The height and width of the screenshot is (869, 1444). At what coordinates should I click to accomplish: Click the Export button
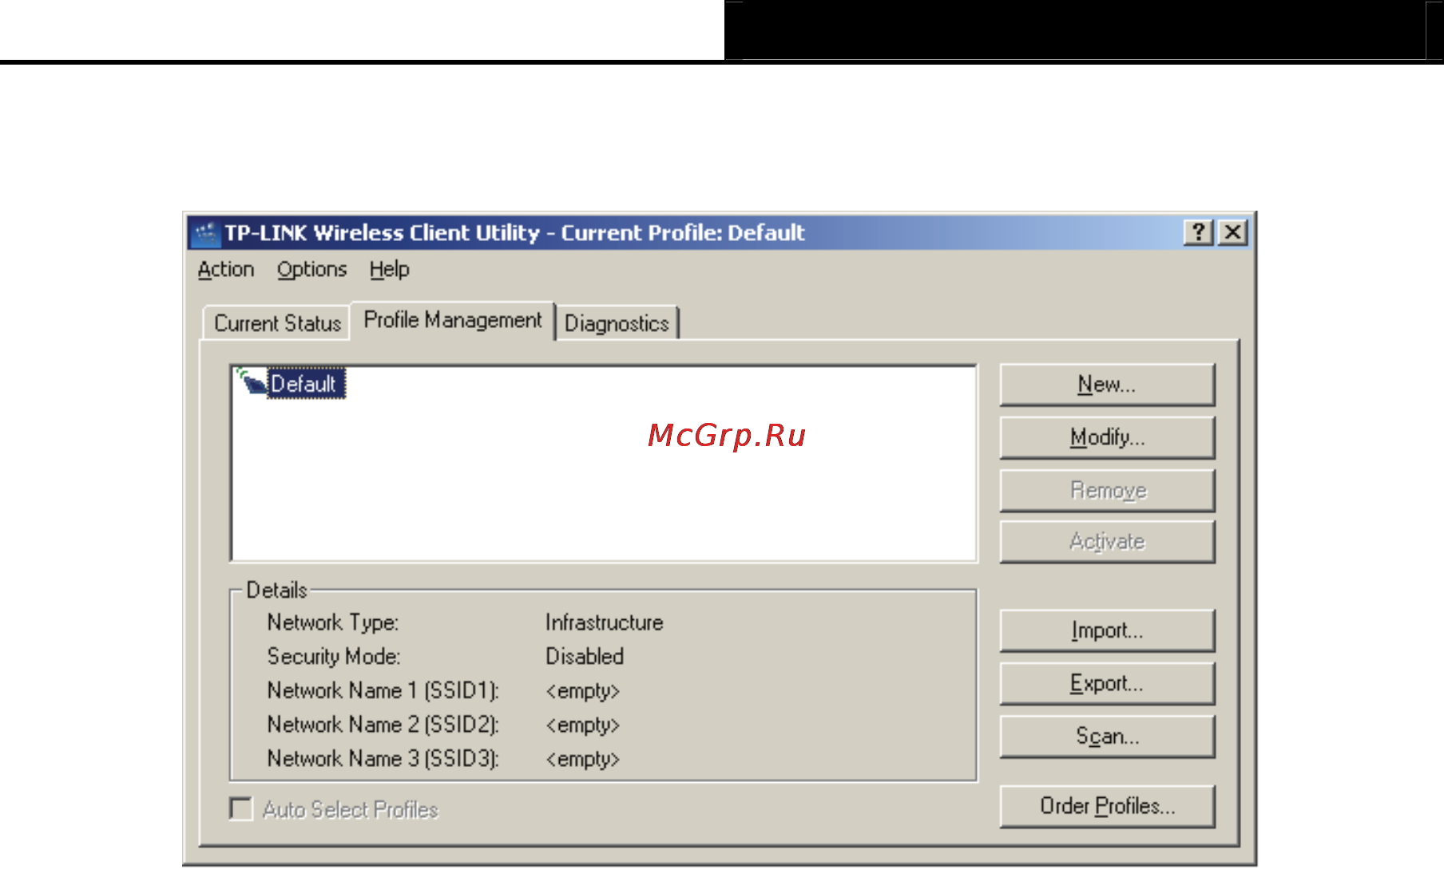click(x=1107, y=683)
